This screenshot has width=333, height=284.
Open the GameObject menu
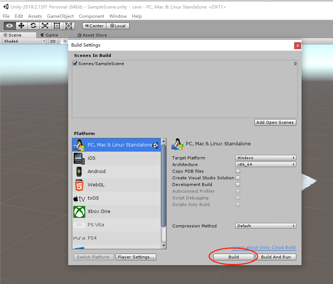pyautogui.click(x=60, y=16)
